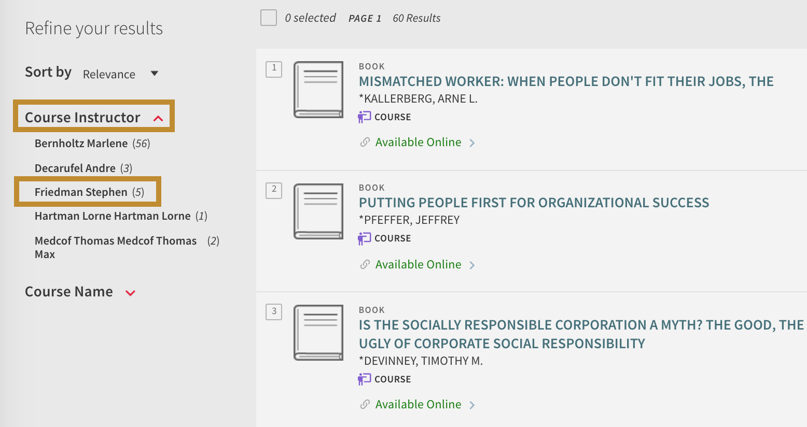Click the link icon beside first Available Online
This screenshot has height=427, width=807.
coord(365,142)
